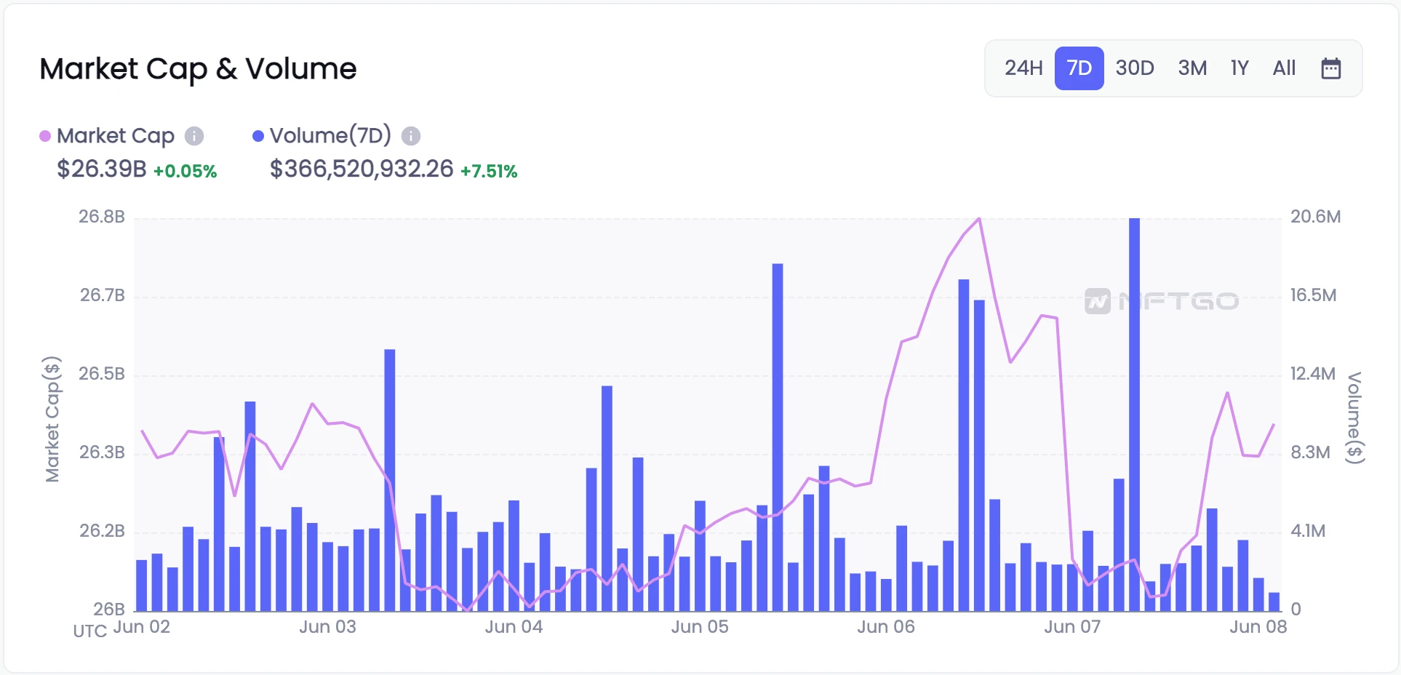1401x675 pixels.
Task: Switch to the 30D time range
Action: 1134,68
